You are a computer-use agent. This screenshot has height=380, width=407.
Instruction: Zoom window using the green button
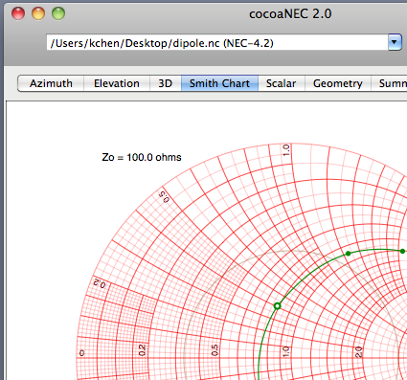(58, 13)
